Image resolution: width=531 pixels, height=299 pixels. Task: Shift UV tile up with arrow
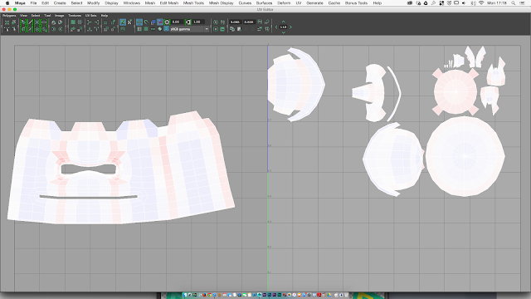[284, 22]
